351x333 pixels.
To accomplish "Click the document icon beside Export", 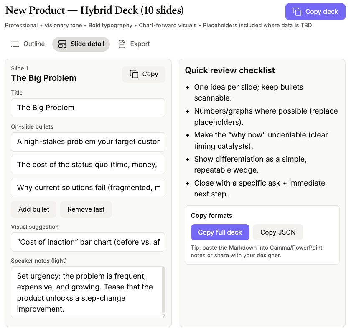I will (x=122, y=44).
